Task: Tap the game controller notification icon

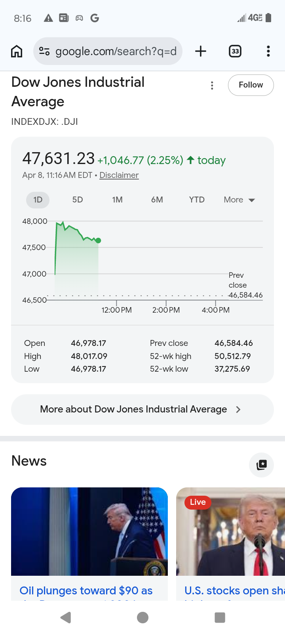Action: click(x=79, y=18)
